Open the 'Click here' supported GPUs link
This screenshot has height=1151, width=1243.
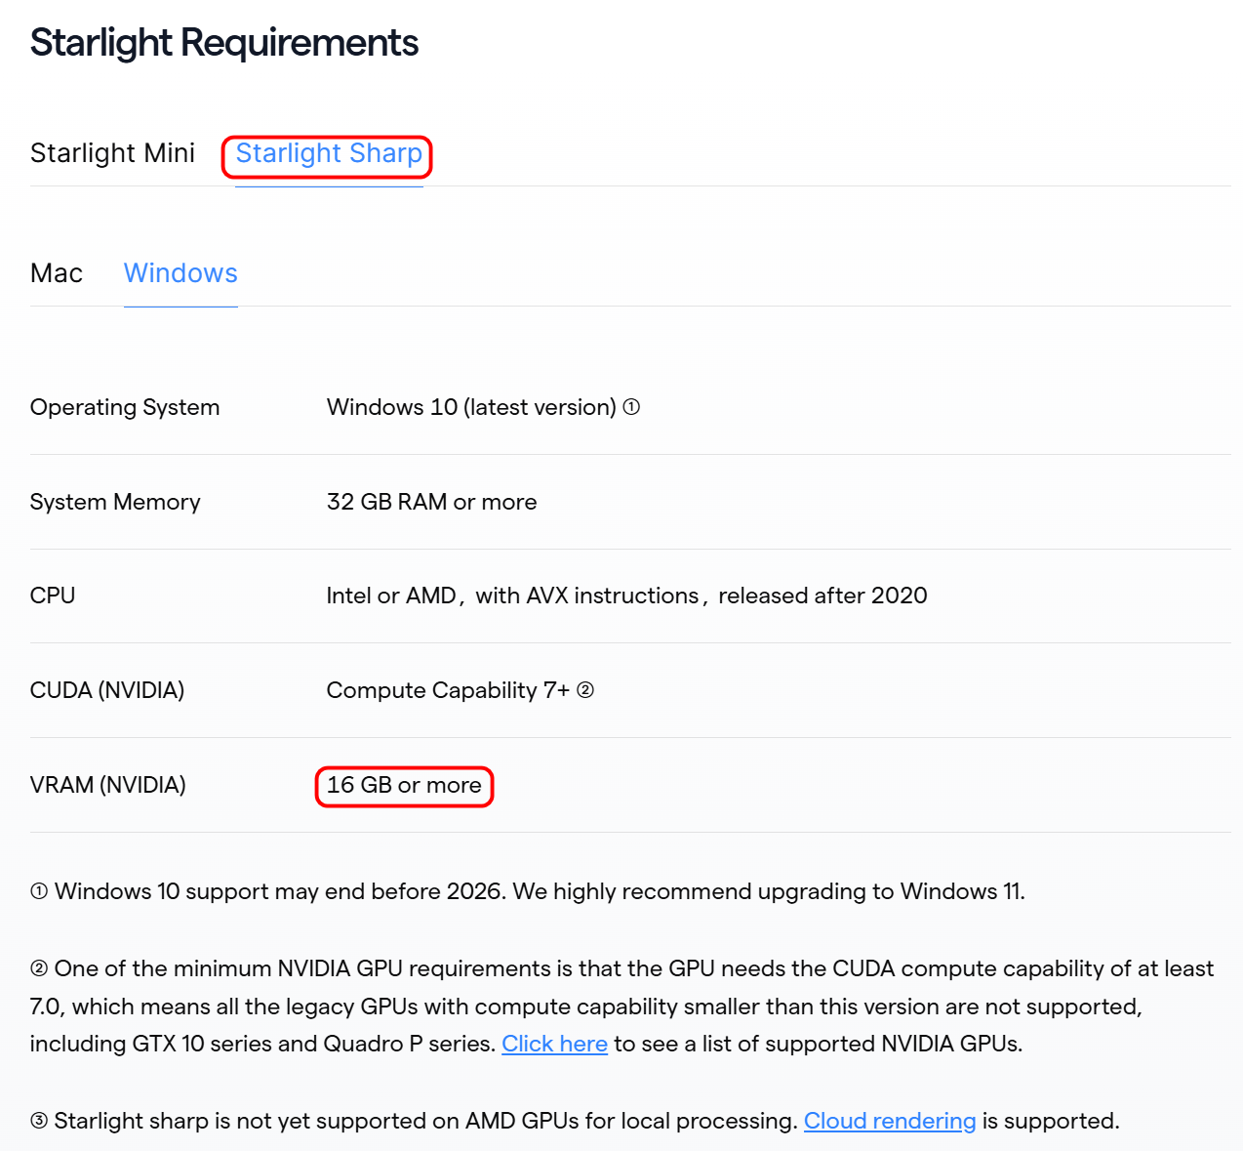[x=554, y=1044]
